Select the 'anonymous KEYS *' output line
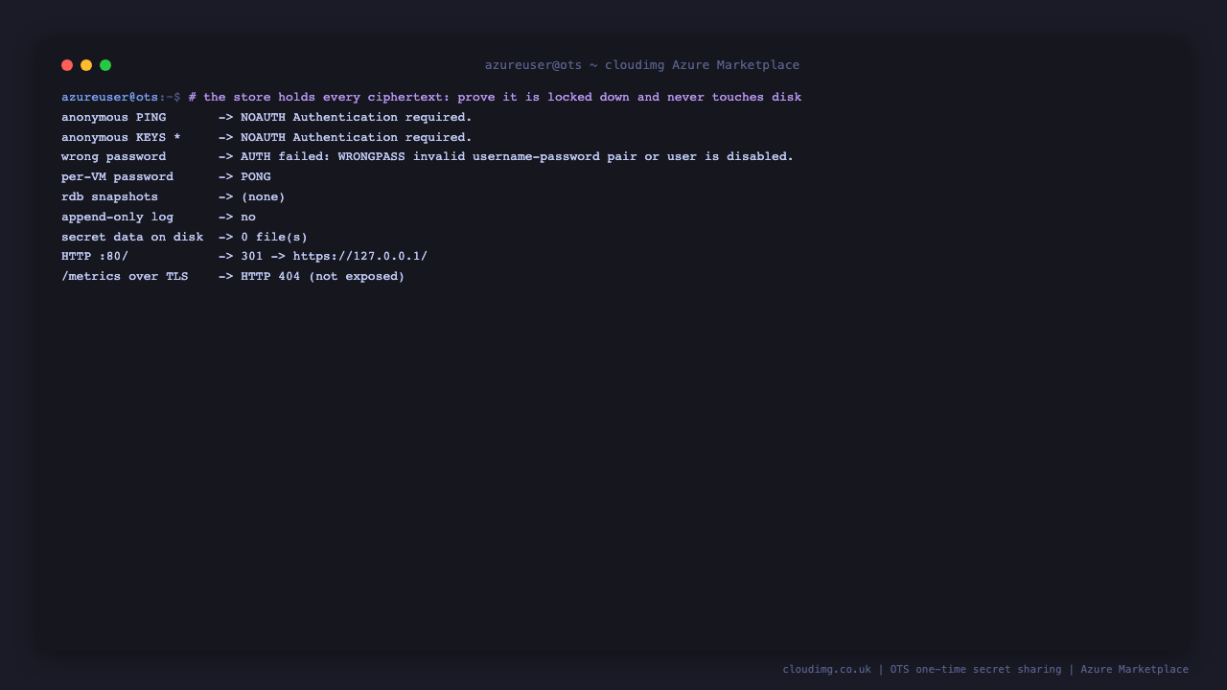 pyautogui.click(x=266, y=137)
